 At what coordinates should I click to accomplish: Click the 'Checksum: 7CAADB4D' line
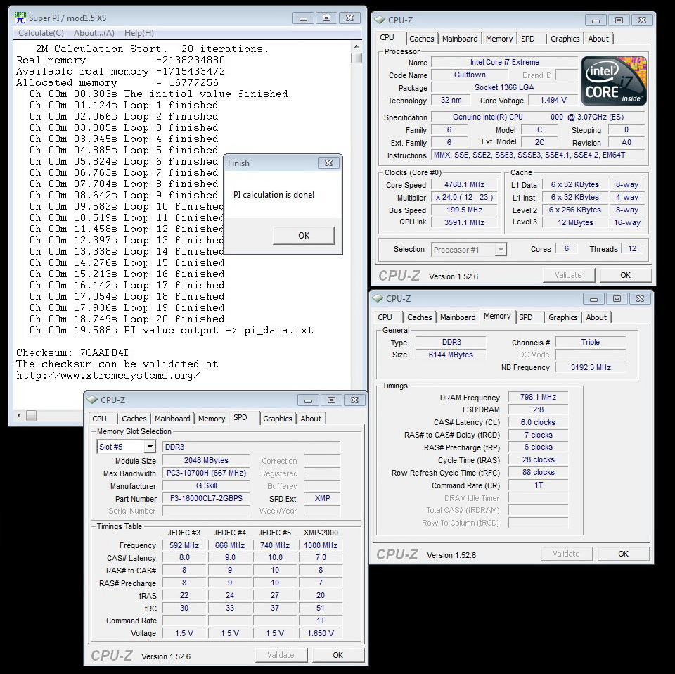click(73, 352)
